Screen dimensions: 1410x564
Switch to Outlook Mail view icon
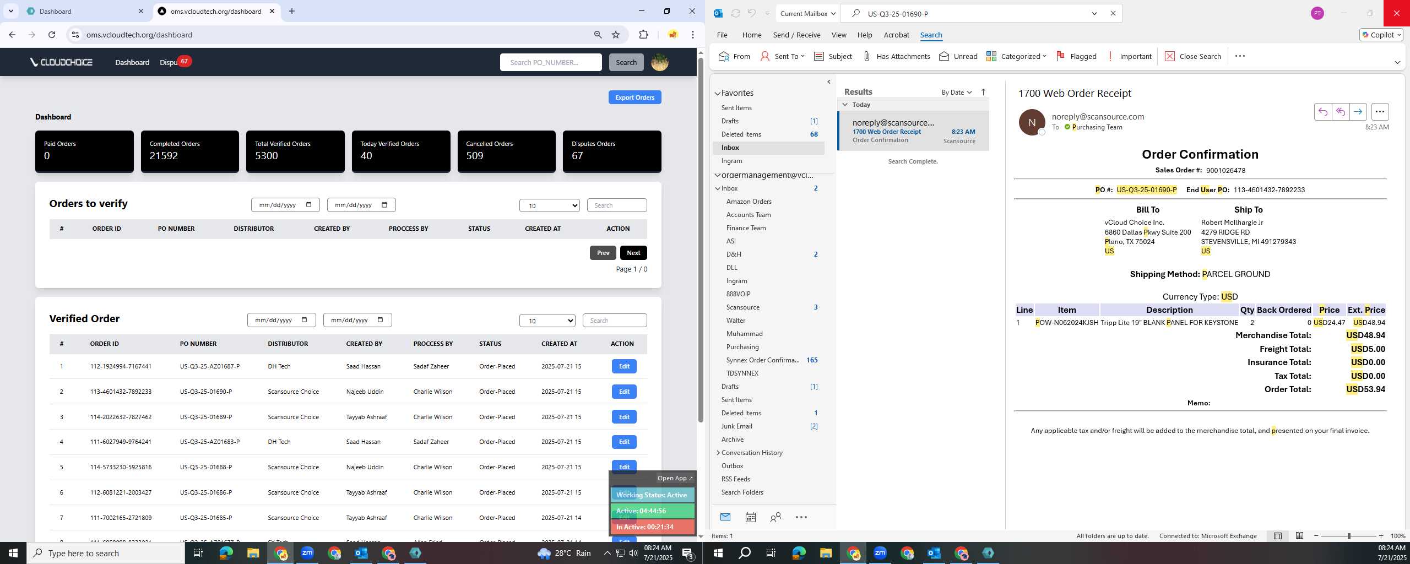point(725,517)
